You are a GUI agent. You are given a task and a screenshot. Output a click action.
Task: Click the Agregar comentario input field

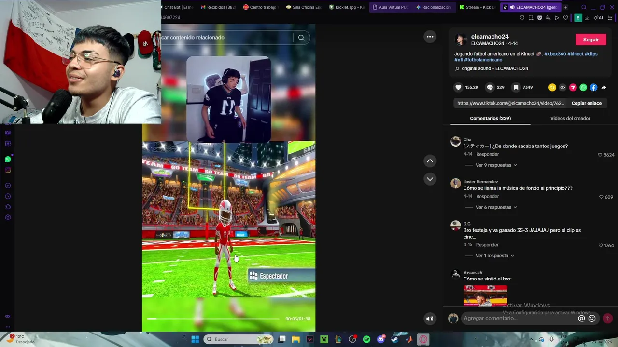point(519,318)
